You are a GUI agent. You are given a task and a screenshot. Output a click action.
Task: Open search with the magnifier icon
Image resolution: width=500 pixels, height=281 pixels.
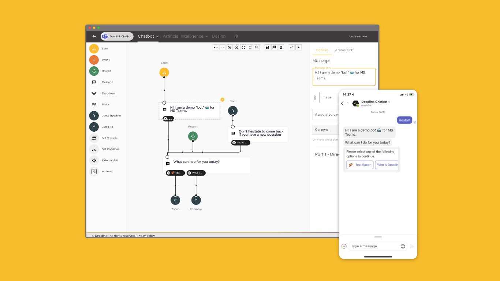pyautogui.click(x=257, y=47)
